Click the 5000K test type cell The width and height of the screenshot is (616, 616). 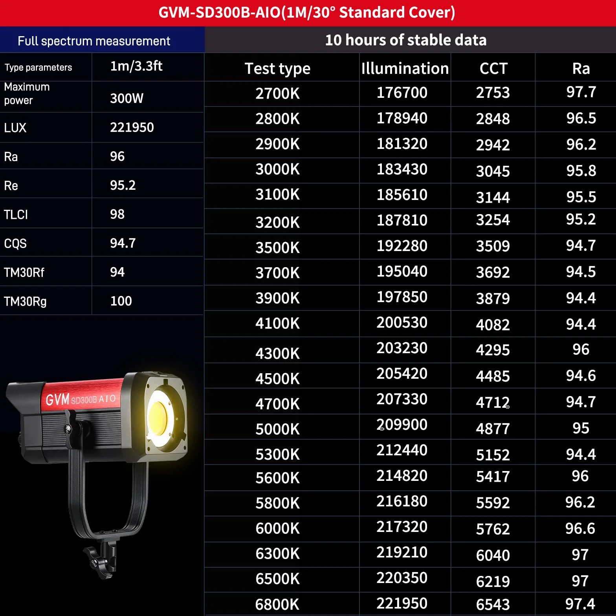tap(277, 429)
